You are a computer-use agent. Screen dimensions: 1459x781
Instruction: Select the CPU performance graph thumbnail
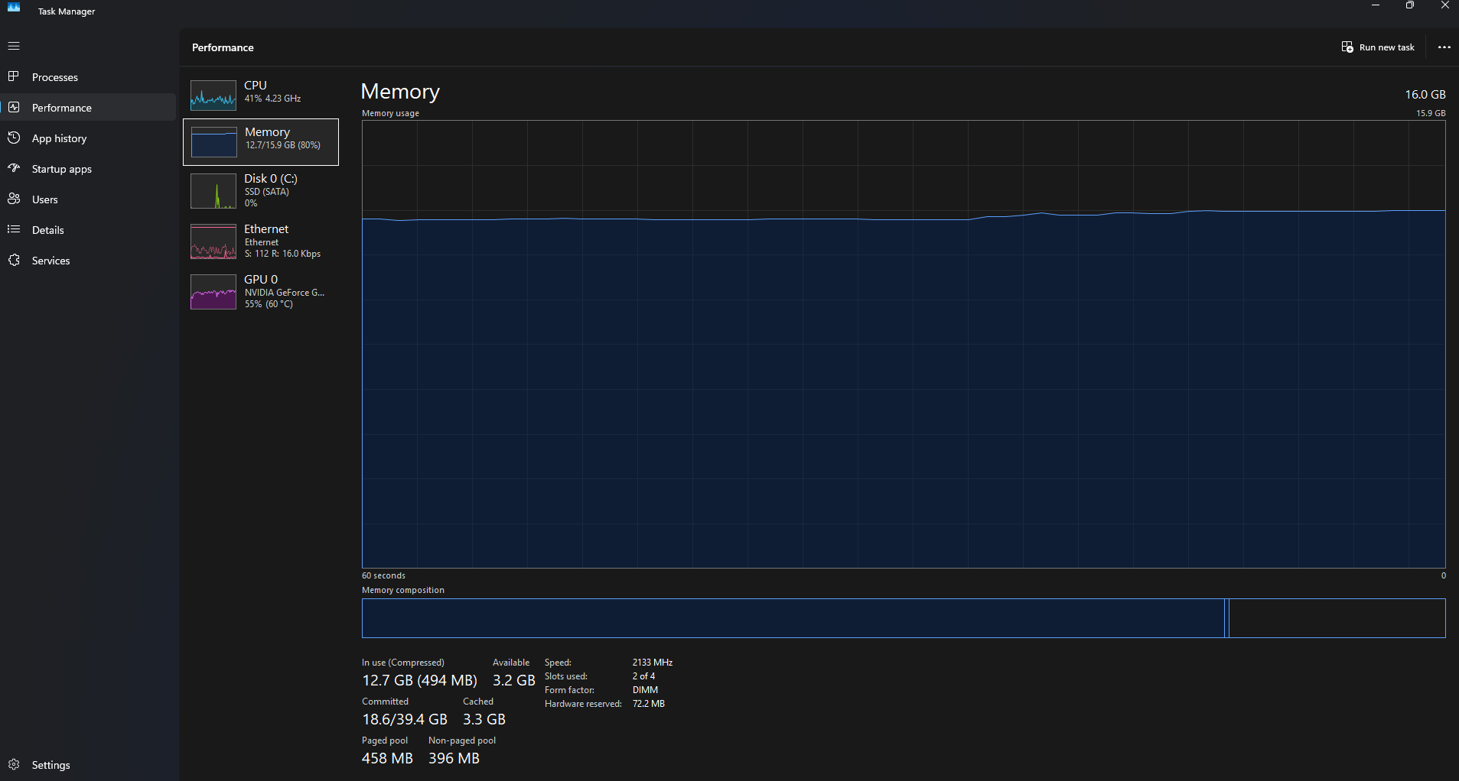pyautogui.click(x=213, y=96)
